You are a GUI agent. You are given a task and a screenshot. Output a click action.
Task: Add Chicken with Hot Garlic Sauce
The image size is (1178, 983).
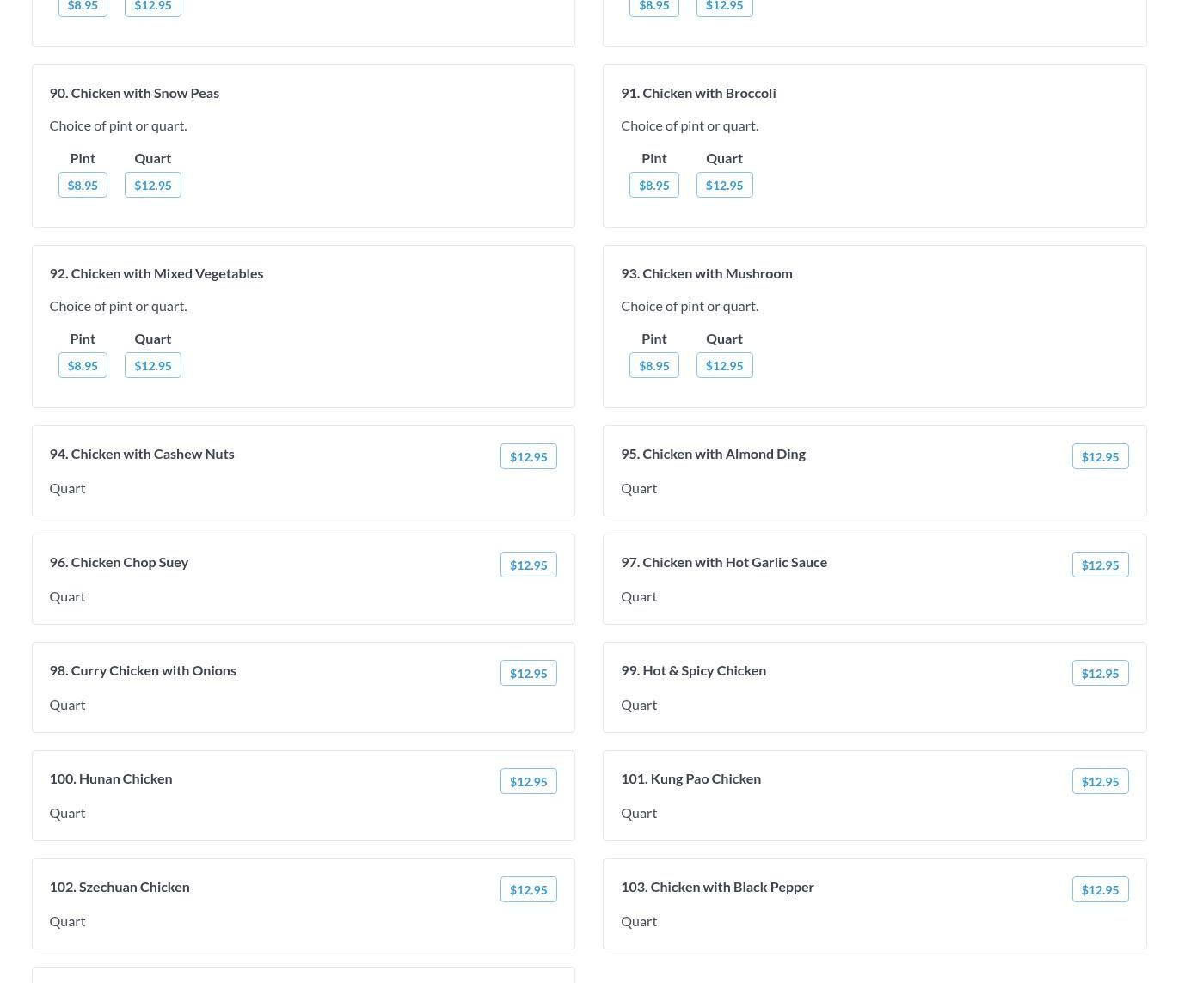click(1100, 565)
